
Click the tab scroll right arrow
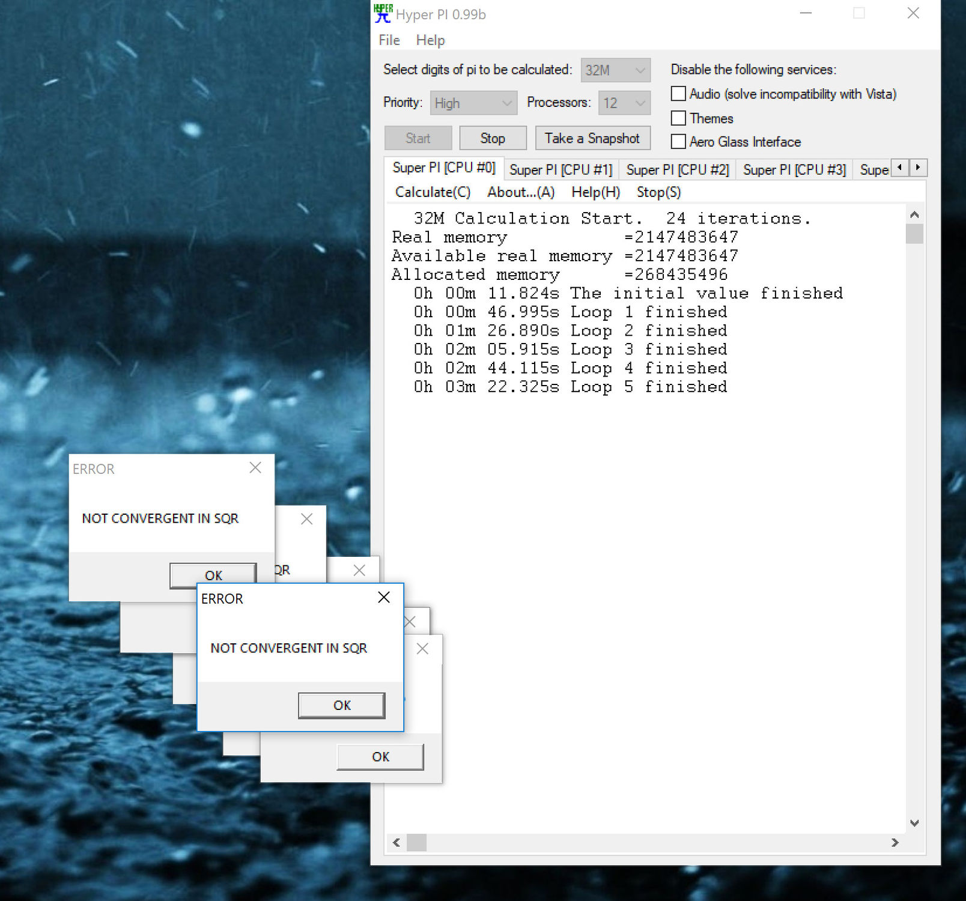(x=918, y=168)
